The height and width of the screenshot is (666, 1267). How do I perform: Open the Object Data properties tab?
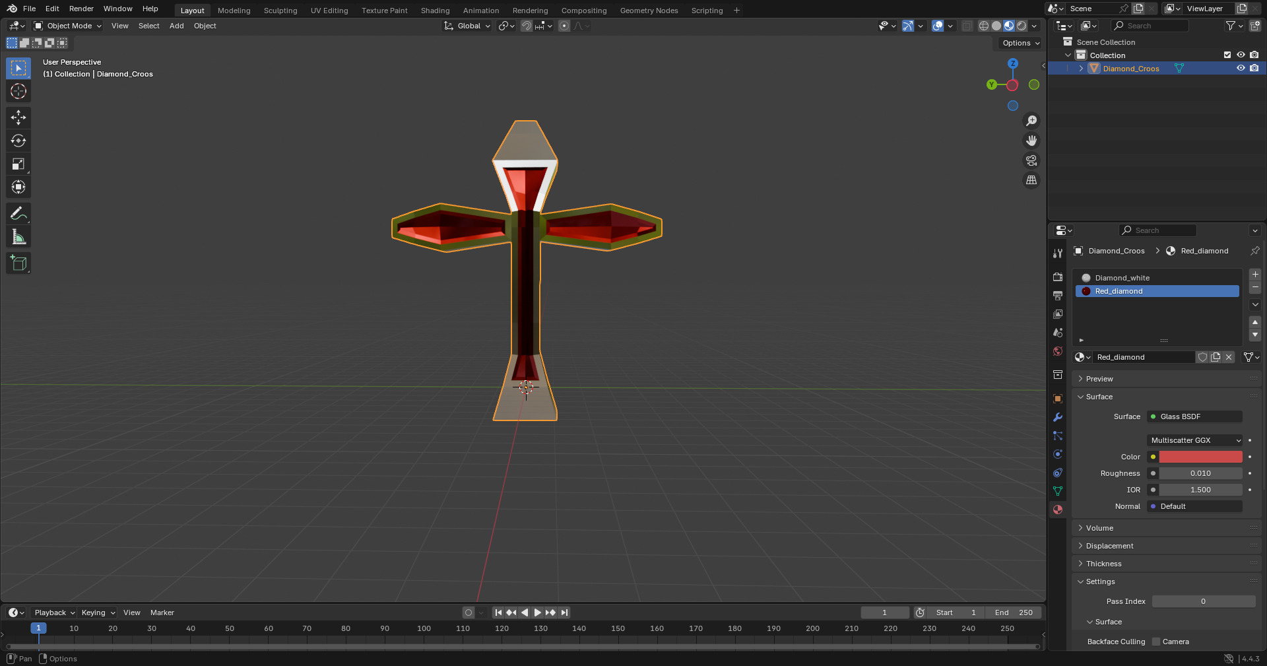(x=1058, y=491)
